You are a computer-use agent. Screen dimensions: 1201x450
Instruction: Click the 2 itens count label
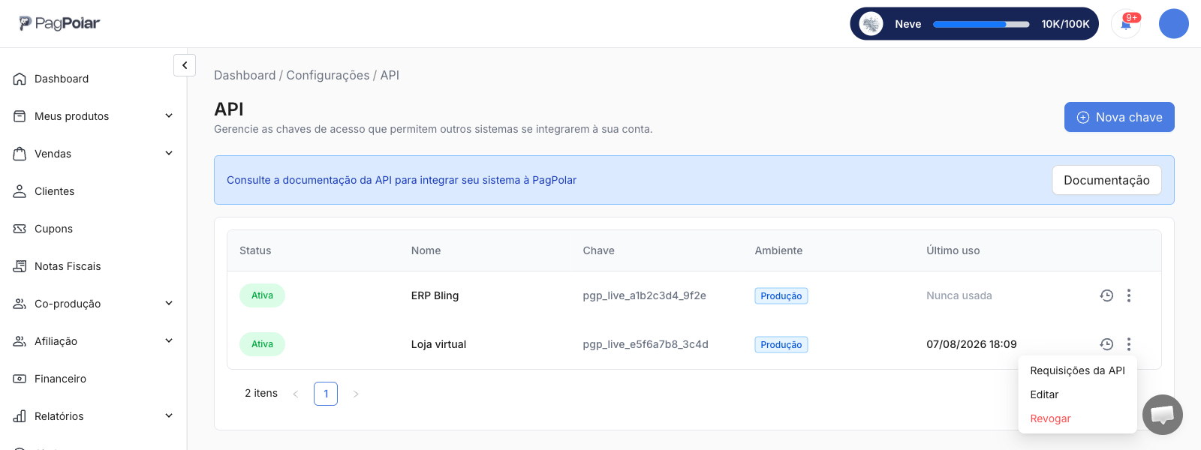261,393
